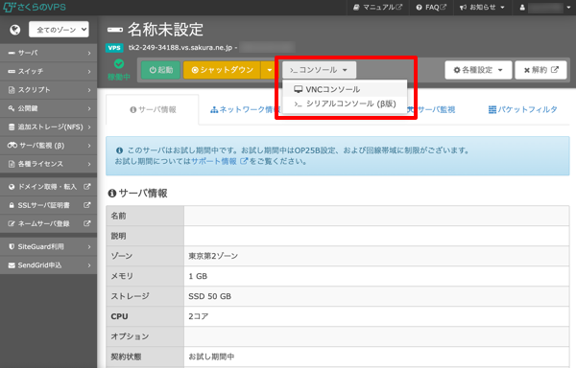The width and height of the screenshot is (576, 368).
Task: Open the SendGrid申込 sidebar item
Action: pos(49,265)
